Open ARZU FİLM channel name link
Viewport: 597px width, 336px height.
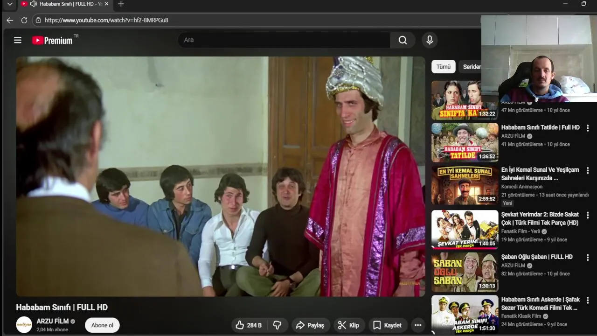53,321
